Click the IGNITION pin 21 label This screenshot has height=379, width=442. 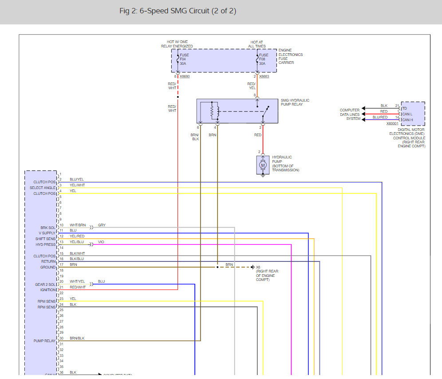coord(48,290)
